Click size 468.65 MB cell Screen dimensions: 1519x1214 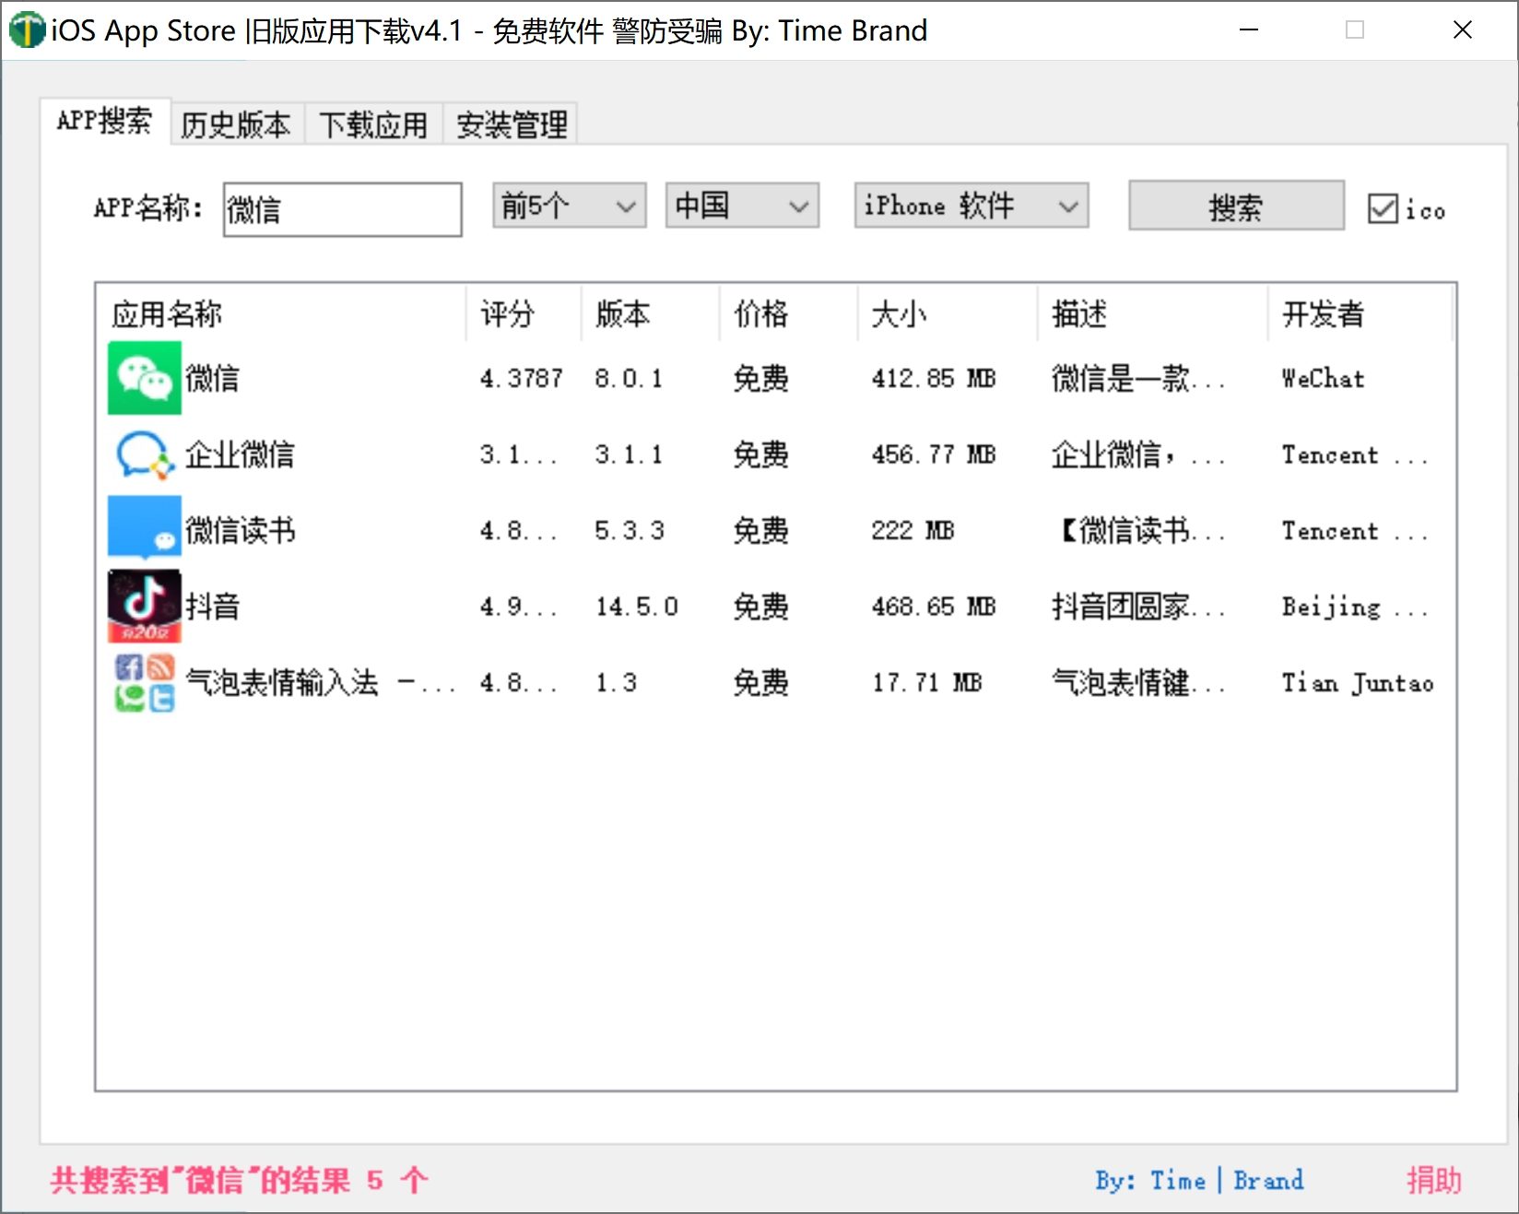pyautogui.click(x=934, y=607)
